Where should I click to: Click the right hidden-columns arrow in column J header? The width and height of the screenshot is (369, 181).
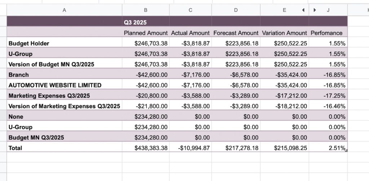(315, 10)
